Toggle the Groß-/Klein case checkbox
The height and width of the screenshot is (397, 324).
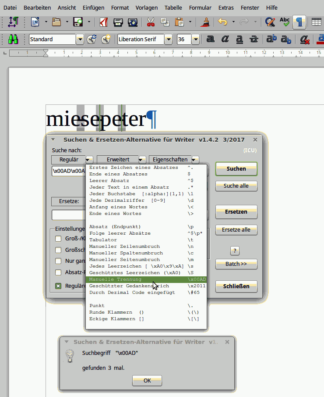click(x=58, y=239)
